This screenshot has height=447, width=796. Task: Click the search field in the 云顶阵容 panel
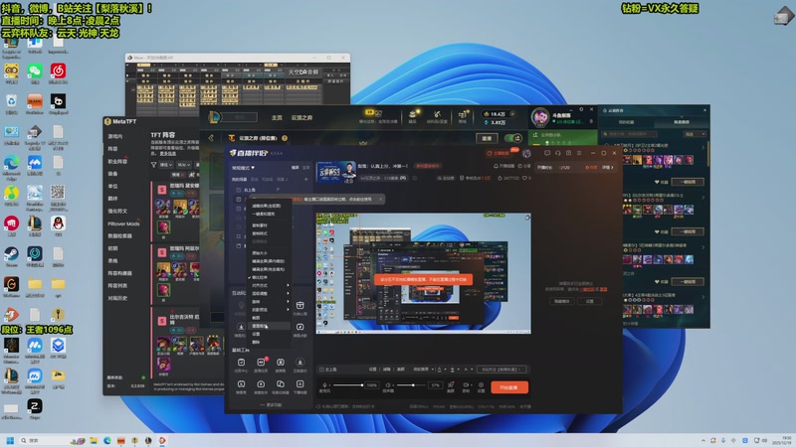tap(630, 134)
